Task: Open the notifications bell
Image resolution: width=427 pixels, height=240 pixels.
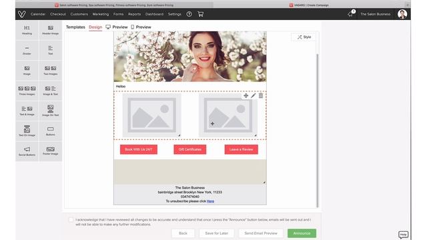Action: 350,14
